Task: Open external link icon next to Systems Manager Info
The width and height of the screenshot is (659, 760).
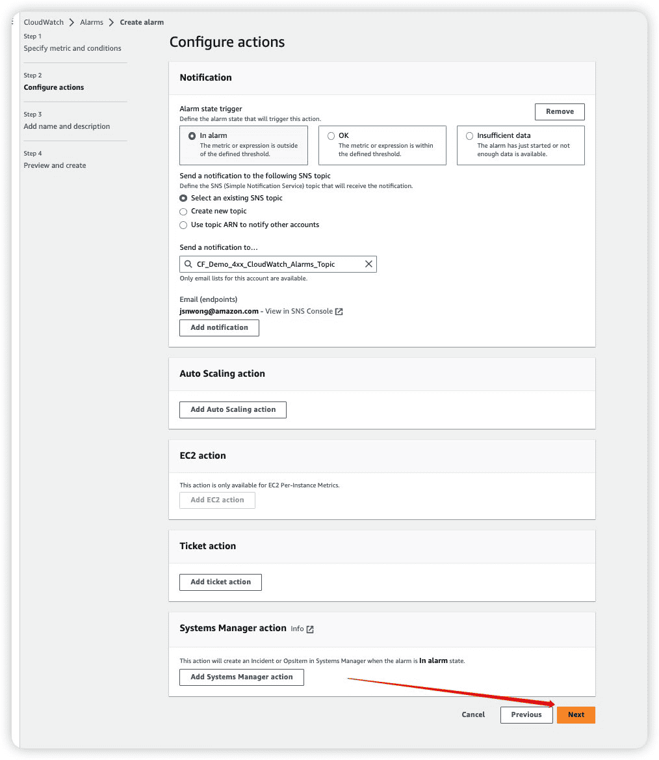Action: click(310, 629)
